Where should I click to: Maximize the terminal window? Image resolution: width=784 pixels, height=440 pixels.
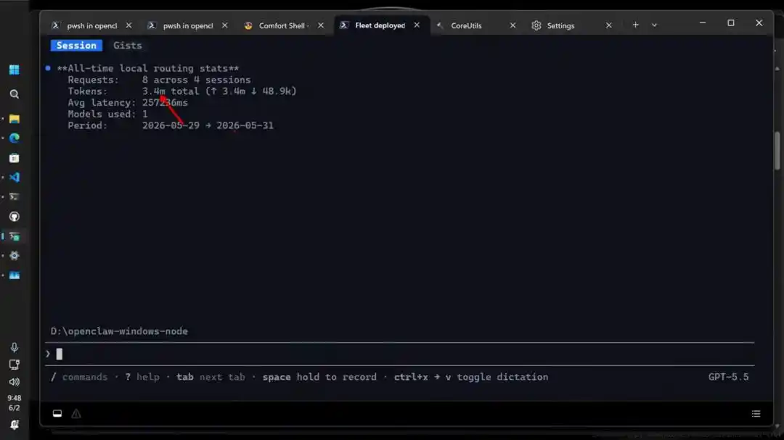[730, 23]
